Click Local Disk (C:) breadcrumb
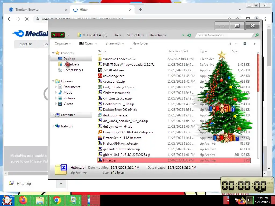275x206 pixels. point(97,35)
